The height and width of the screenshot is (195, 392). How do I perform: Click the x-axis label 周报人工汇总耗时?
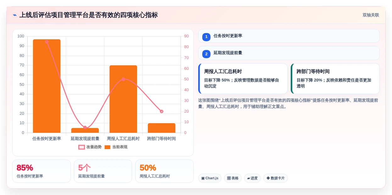tap(123, 139)
